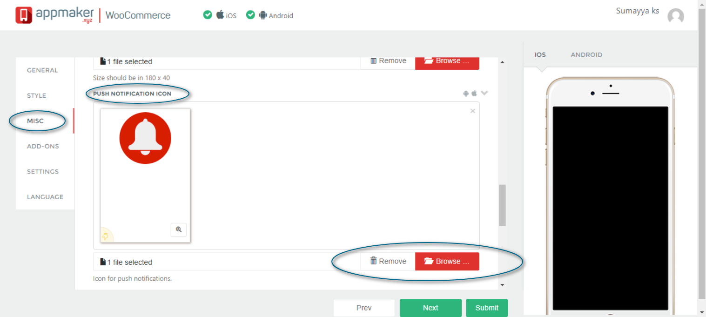Open the General settings tab
706x317 pixels.
[42, 70]
